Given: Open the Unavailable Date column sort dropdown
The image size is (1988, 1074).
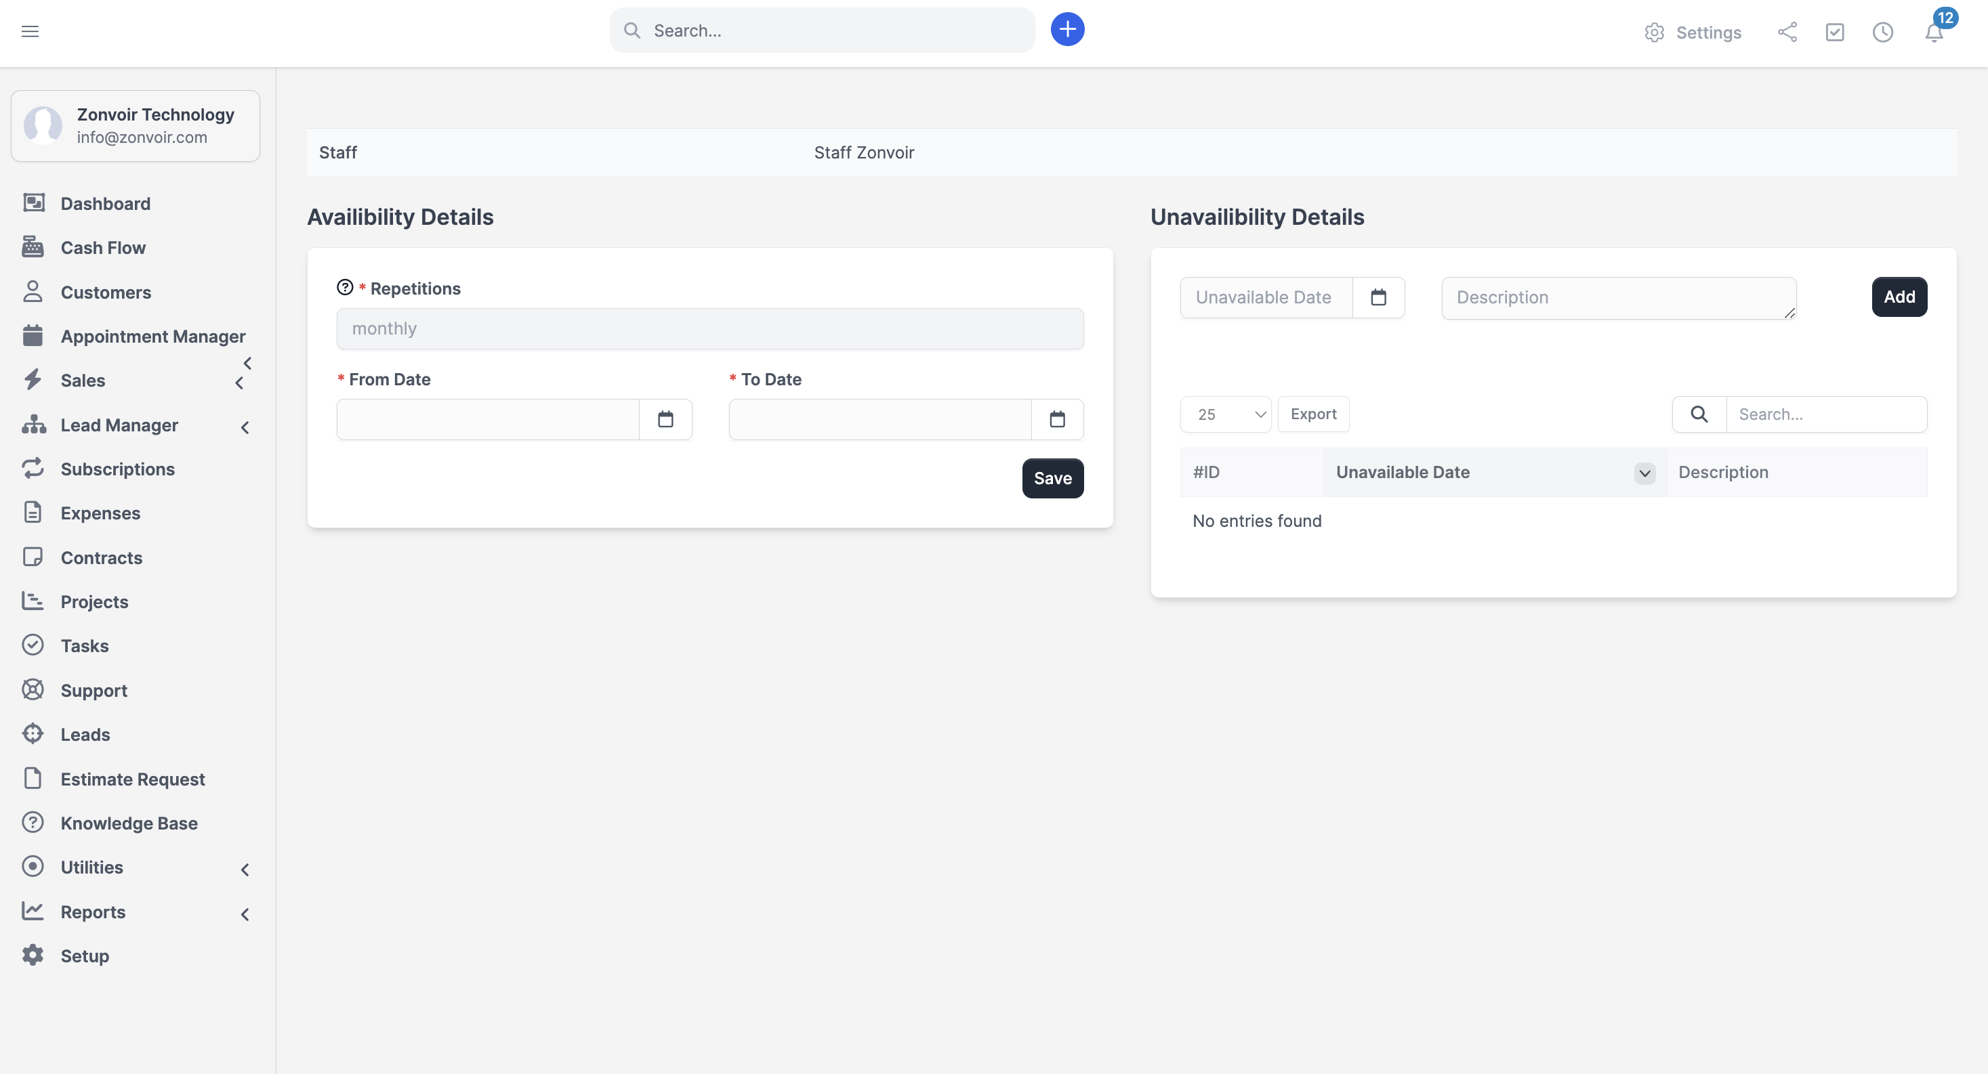Looking at the screenshot, I should tap(1644, 473).
